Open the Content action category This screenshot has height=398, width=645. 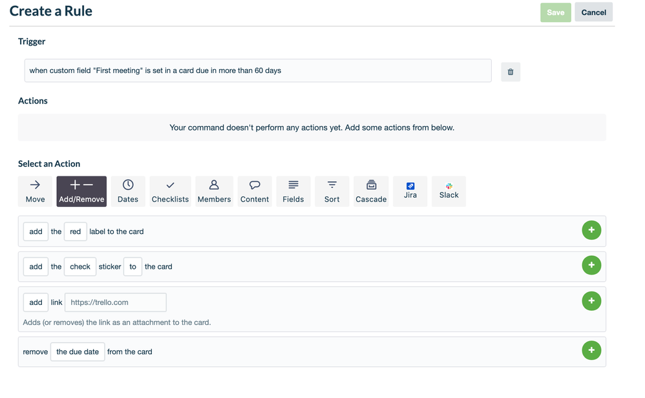[x=254, y=191]
